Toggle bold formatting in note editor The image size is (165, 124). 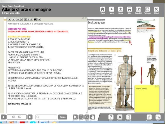point(9,19)
